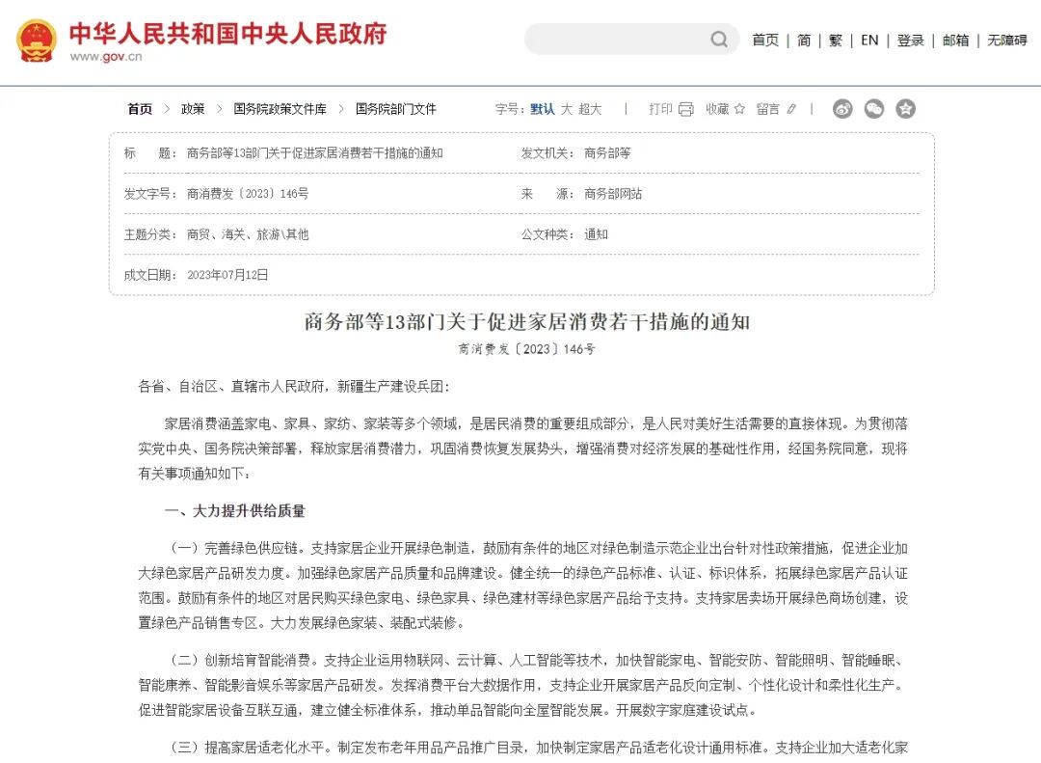Click the italic document number below the headline
Image resolution: width=1041 pixels, height=763 pixels.
coord(526,349)
